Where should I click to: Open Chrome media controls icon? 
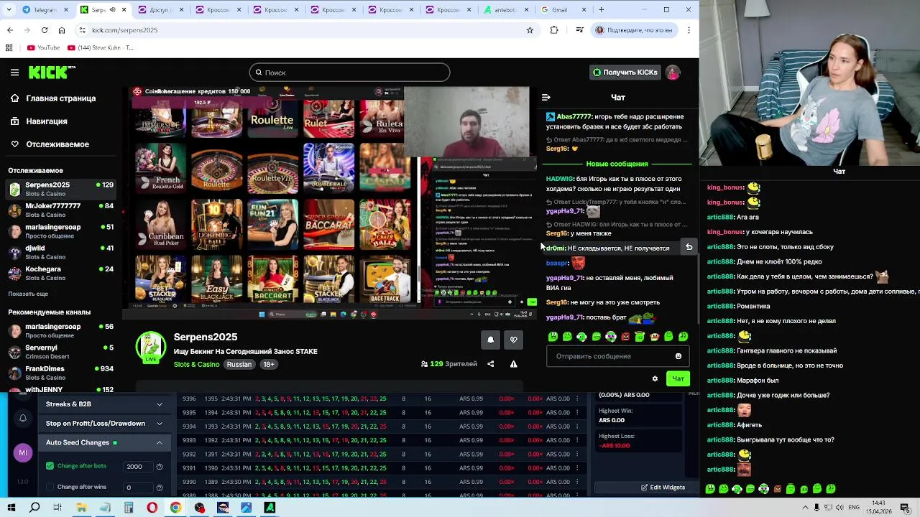[x=579, y=30]
